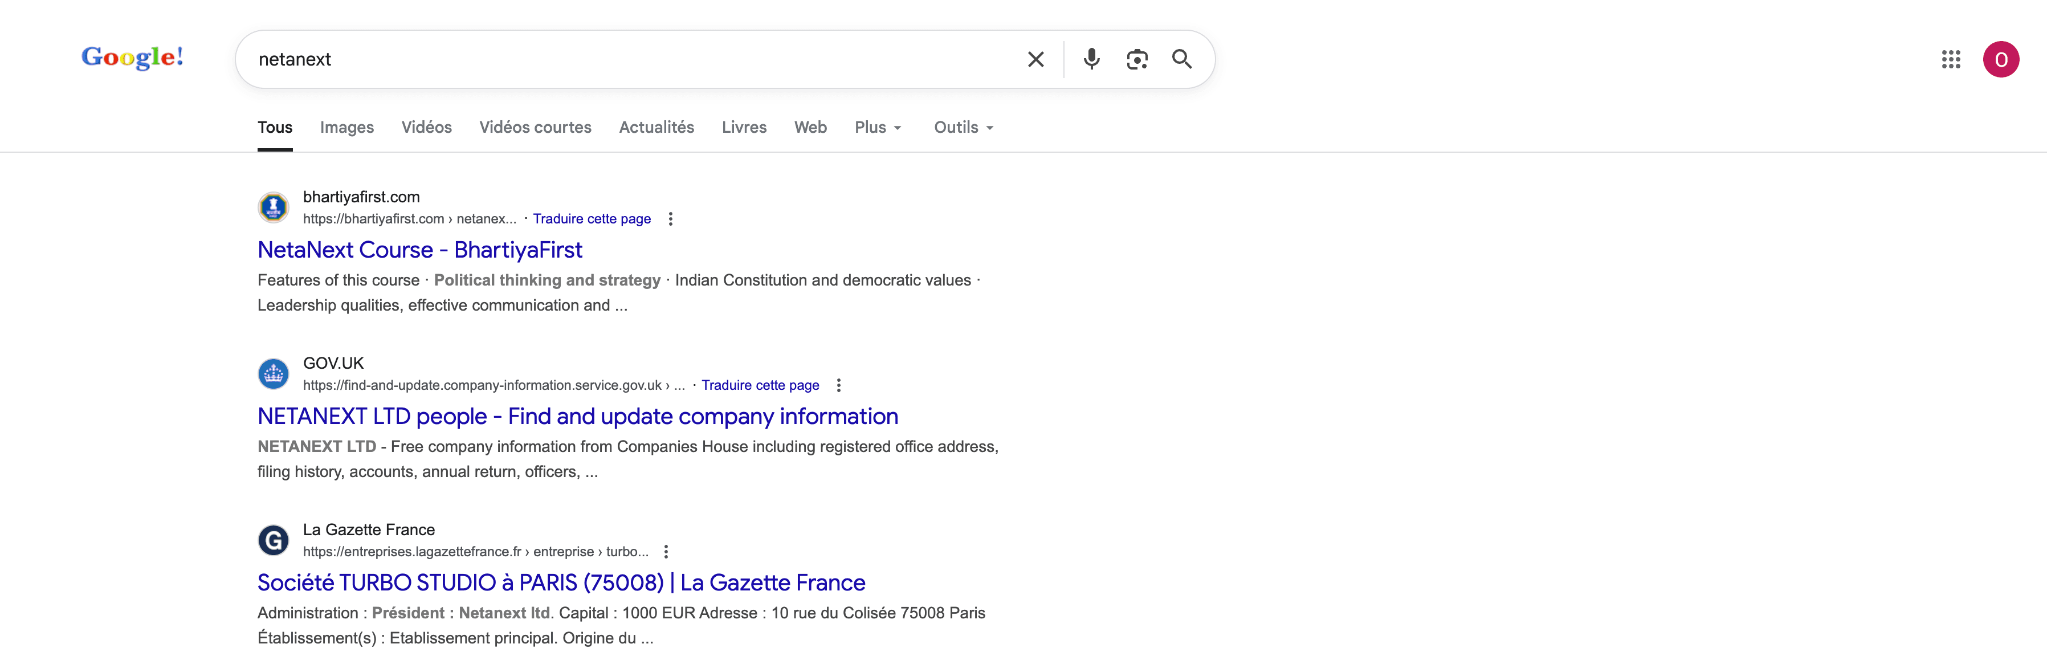This screenshot has width=2047, height=652.
Task: Click Traduire cette page for GOV.UK
Action: click(x=760, y=386)
